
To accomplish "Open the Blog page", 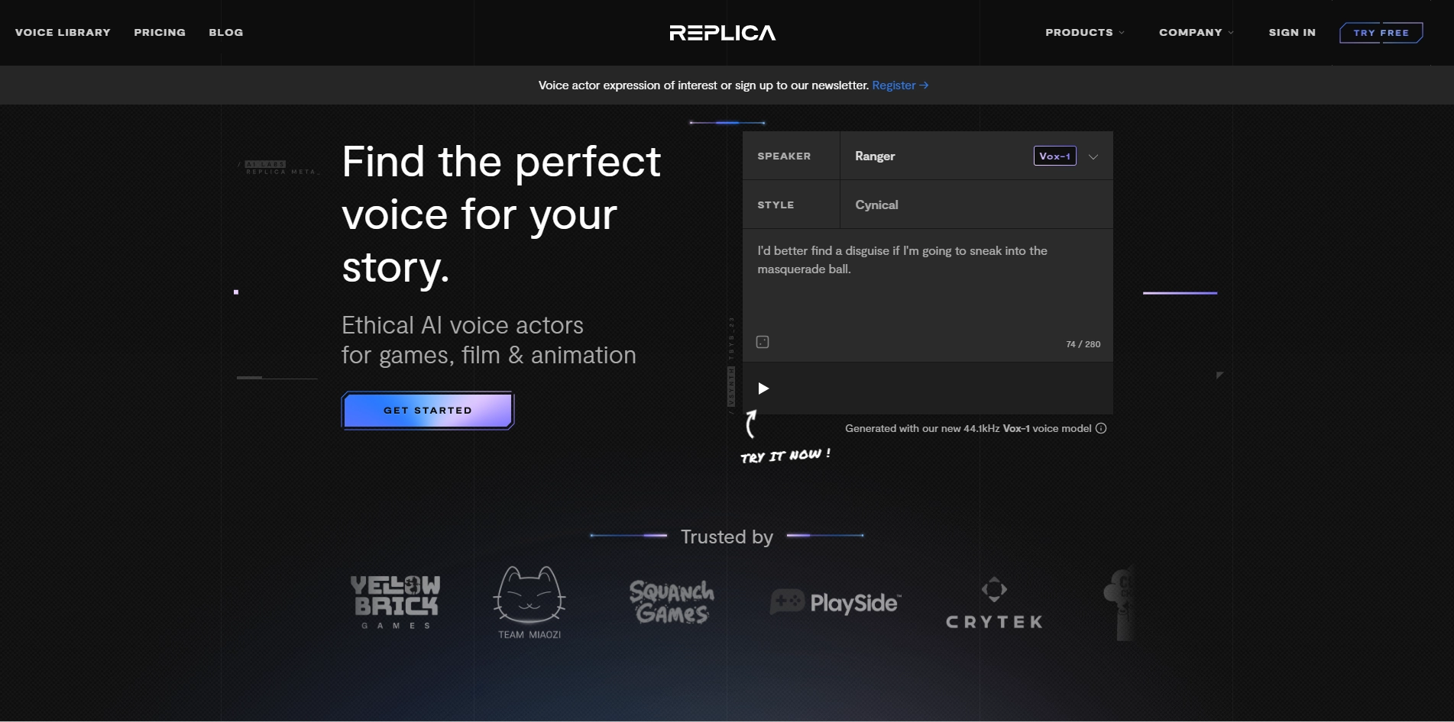I will click(226, 32).
